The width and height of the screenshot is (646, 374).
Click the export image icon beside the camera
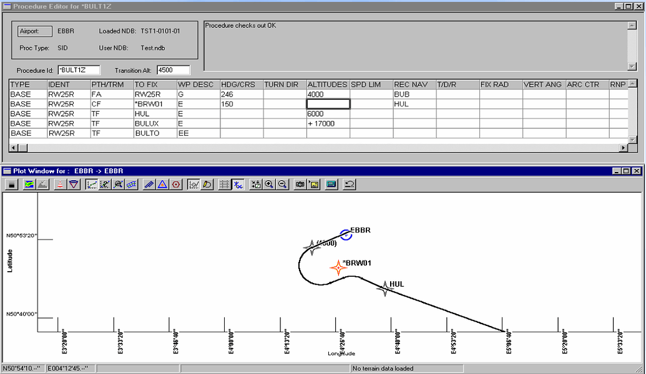pos(314,185)
